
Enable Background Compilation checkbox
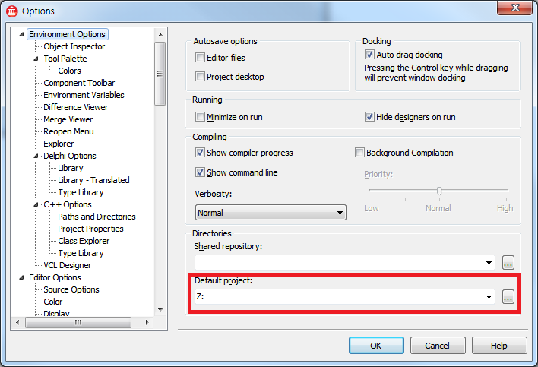tap(359, 153)
